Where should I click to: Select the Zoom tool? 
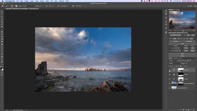click(2, 59)
